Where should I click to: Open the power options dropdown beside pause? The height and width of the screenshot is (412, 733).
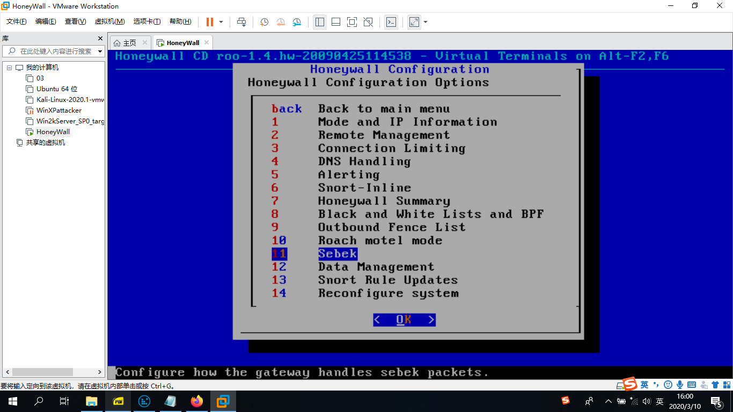[x=221, y=22]
